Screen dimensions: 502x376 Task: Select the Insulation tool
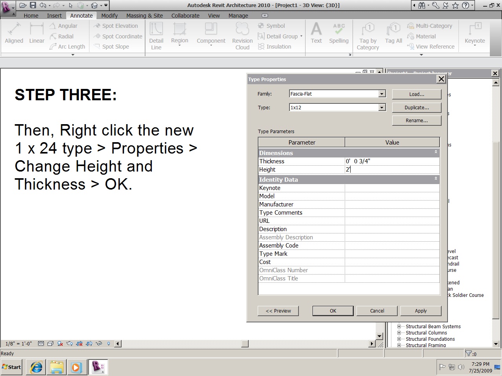point(275,47)
